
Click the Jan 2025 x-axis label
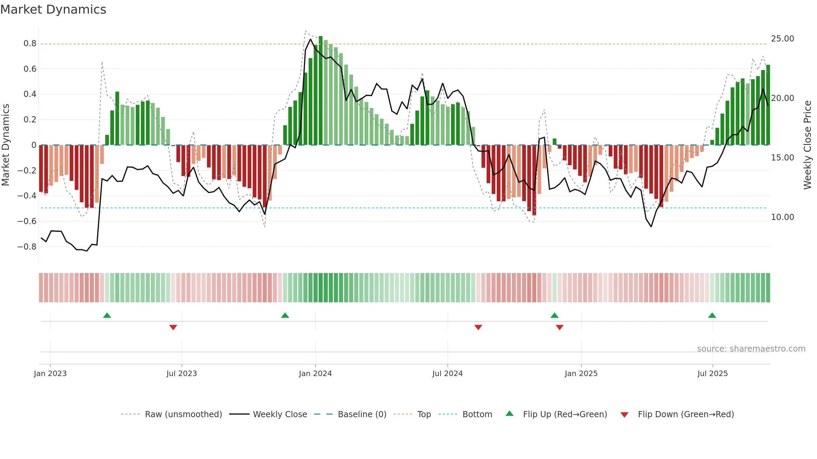[581, 373]
